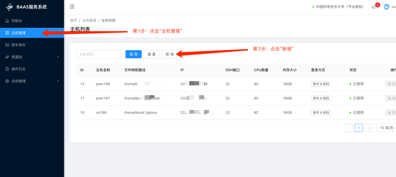Click the CPU数量 column header
Image resolution: width=396 pixels, height=177 pixels.
(261, 70)
